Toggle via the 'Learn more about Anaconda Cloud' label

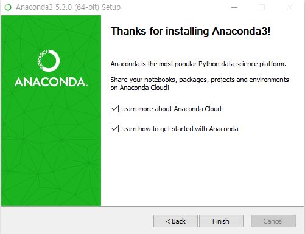coord(170,109)
